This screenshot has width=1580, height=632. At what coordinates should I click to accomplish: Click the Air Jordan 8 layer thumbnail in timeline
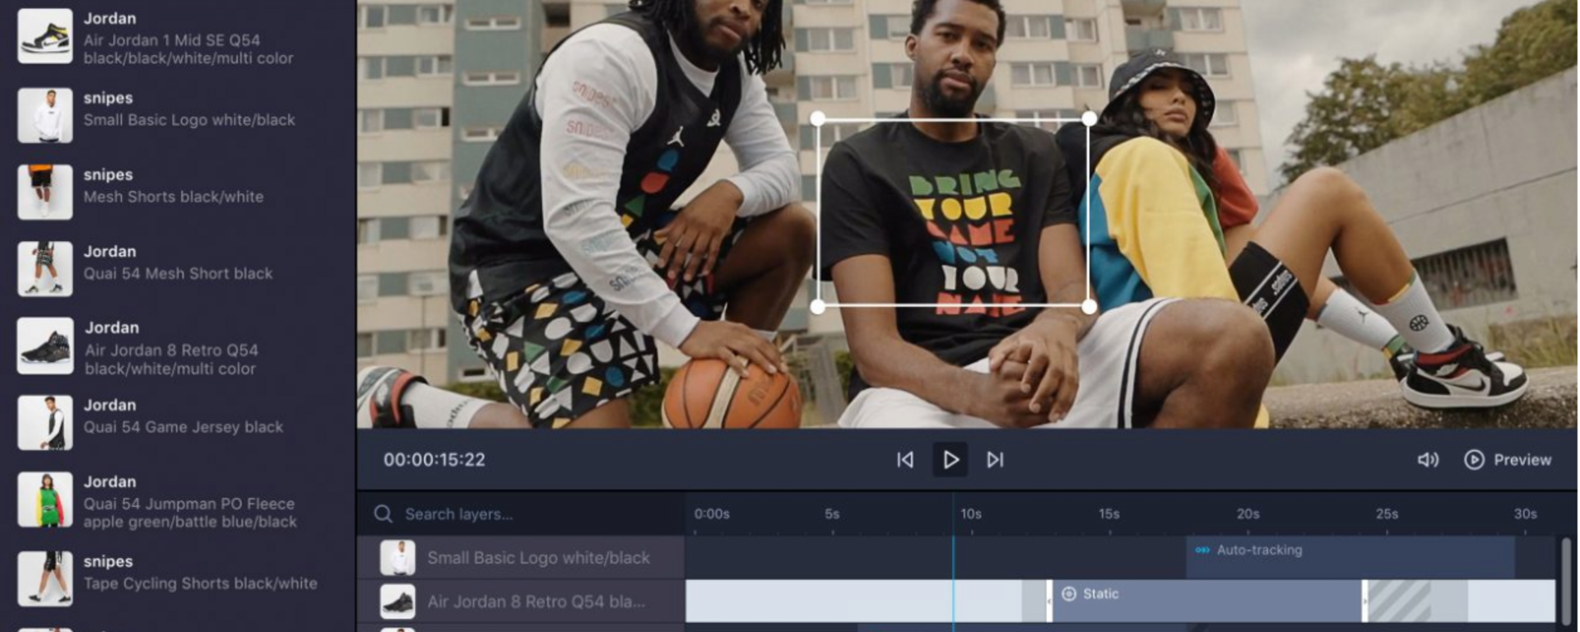click(397, 602)
